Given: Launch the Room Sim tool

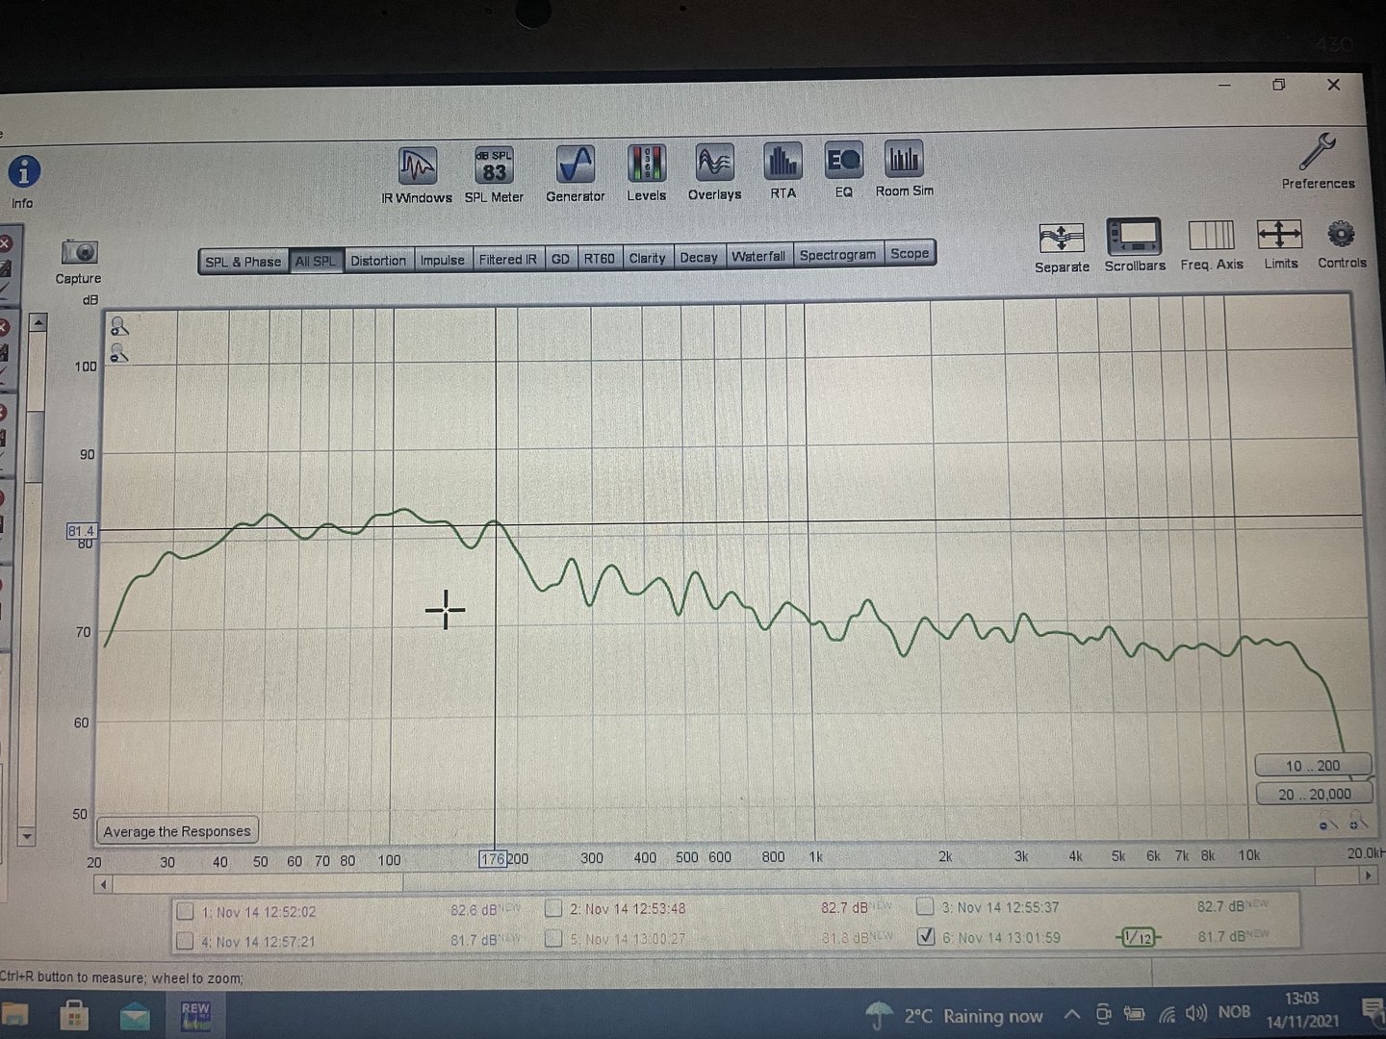Looking at the screenshot, I should 904,168.
